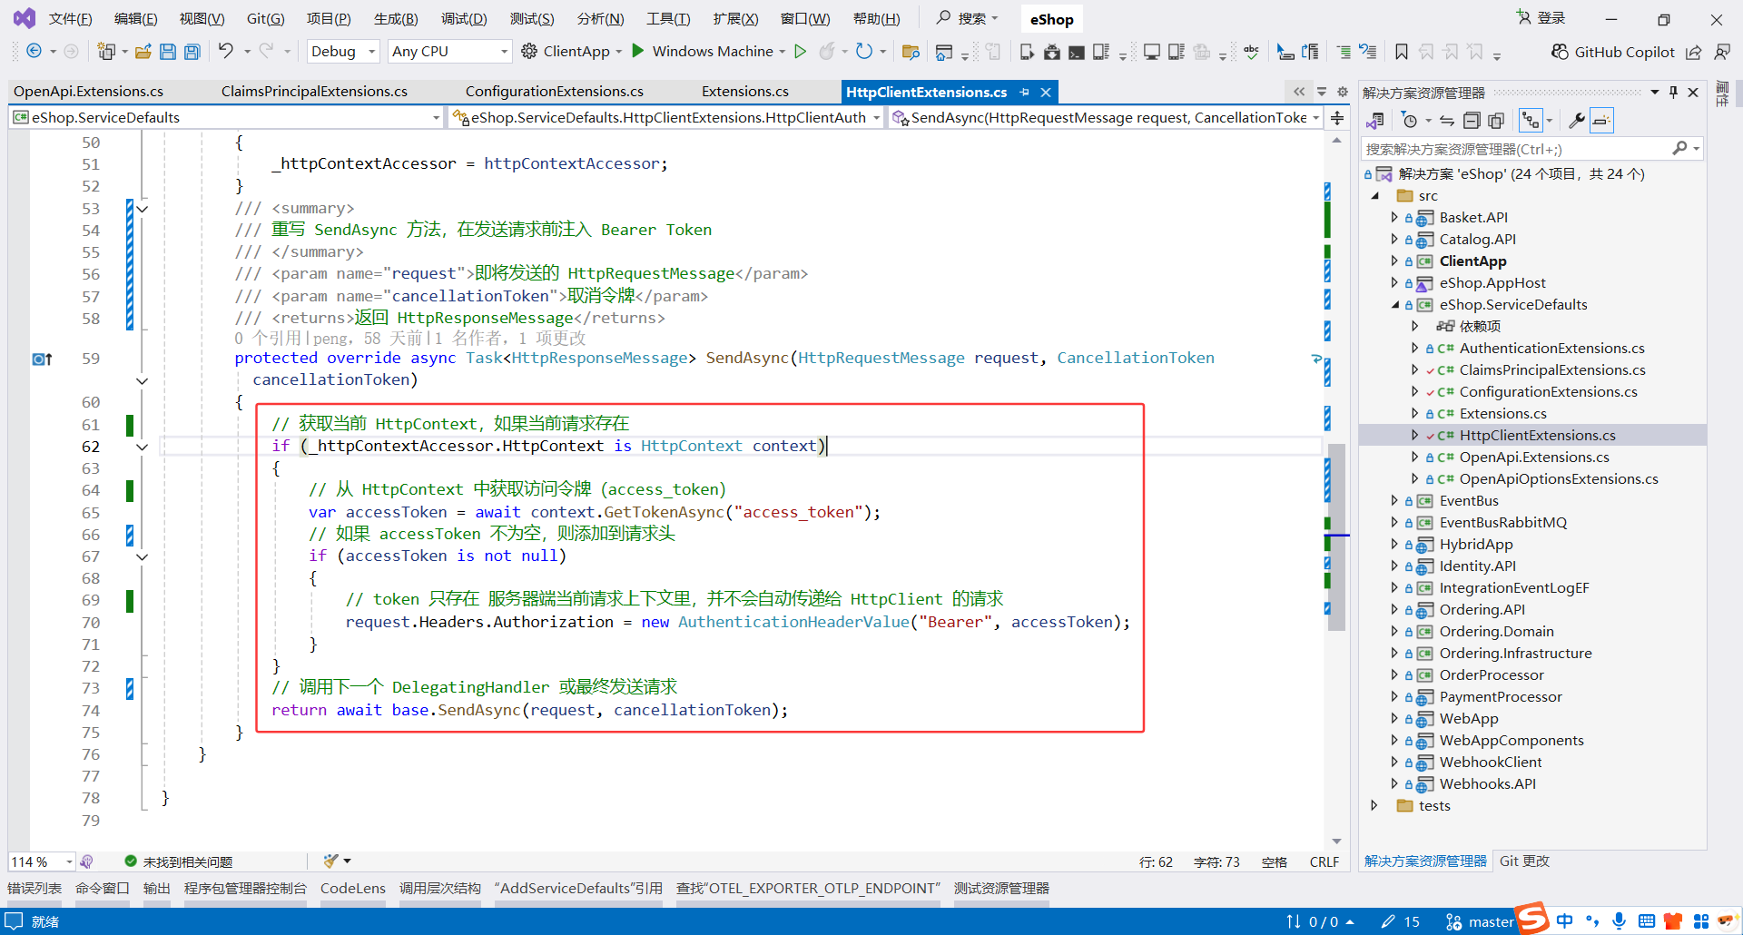Split the editor window with divider icon

[x=1337, y=118]
